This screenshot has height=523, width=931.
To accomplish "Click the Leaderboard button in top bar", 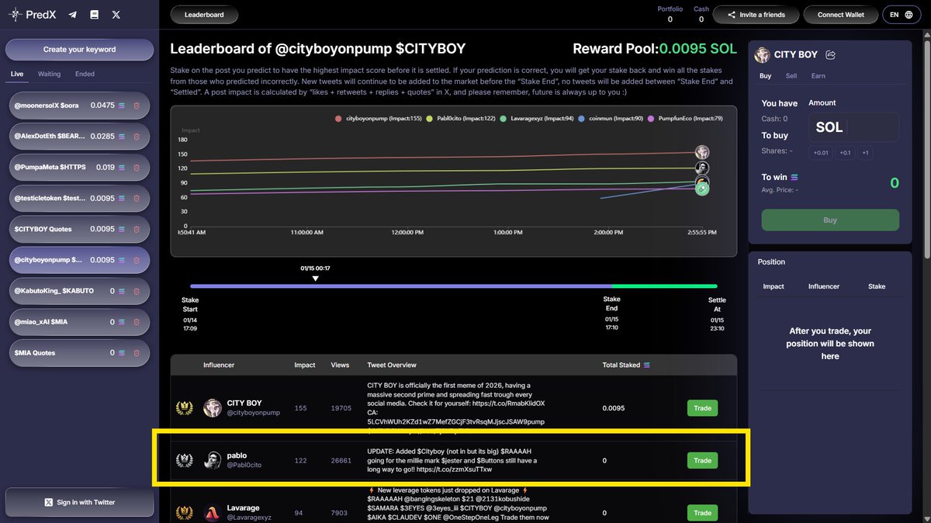I will 205,15.
